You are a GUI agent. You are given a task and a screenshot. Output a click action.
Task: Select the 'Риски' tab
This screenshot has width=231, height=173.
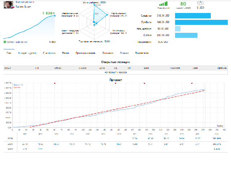point(66,53)
